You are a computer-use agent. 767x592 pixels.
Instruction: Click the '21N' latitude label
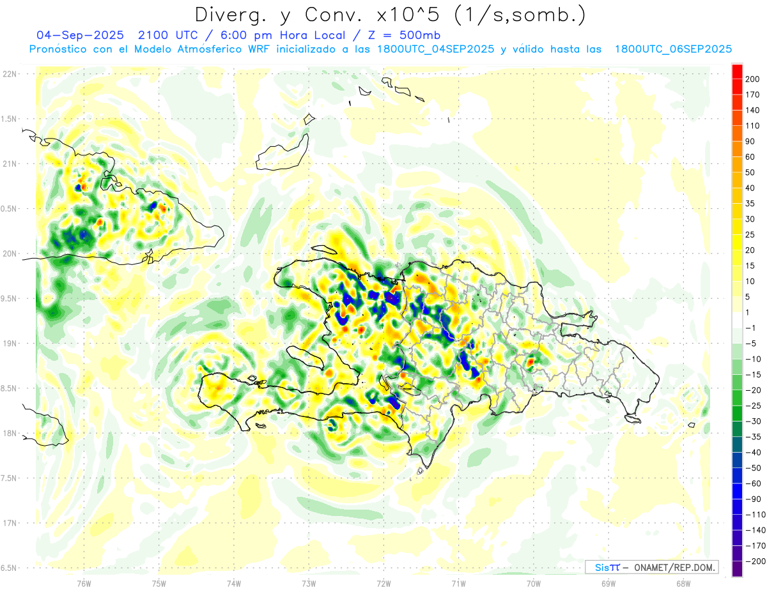click(x=9, y=163)
